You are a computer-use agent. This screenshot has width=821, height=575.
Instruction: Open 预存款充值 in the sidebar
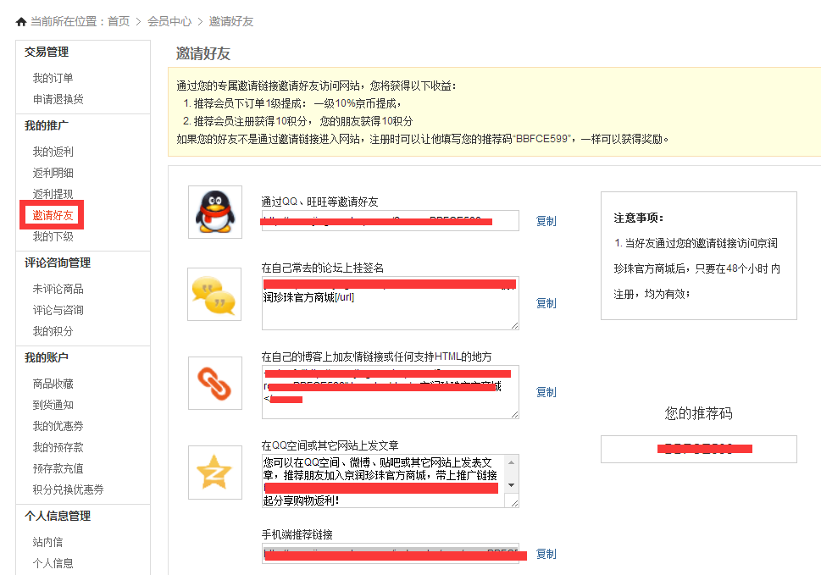click(x=58, y=468)
